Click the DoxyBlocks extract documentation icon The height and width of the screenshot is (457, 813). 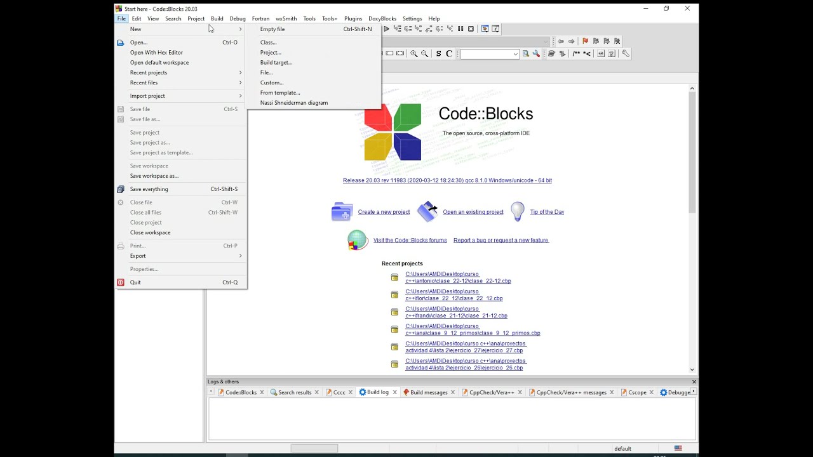562,54
